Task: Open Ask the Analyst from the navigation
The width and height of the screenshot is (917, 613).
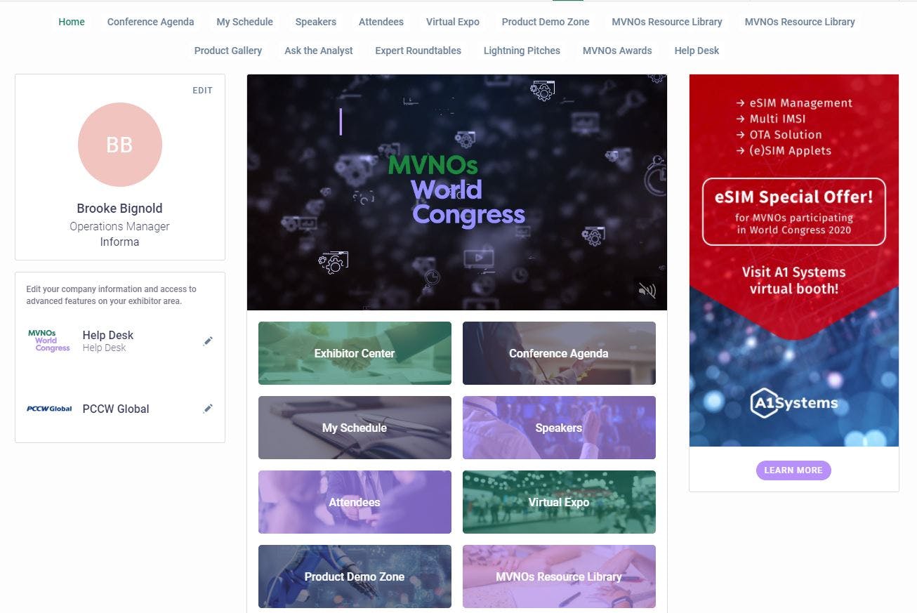Action: pyautogui.click(x=319, y=51)
